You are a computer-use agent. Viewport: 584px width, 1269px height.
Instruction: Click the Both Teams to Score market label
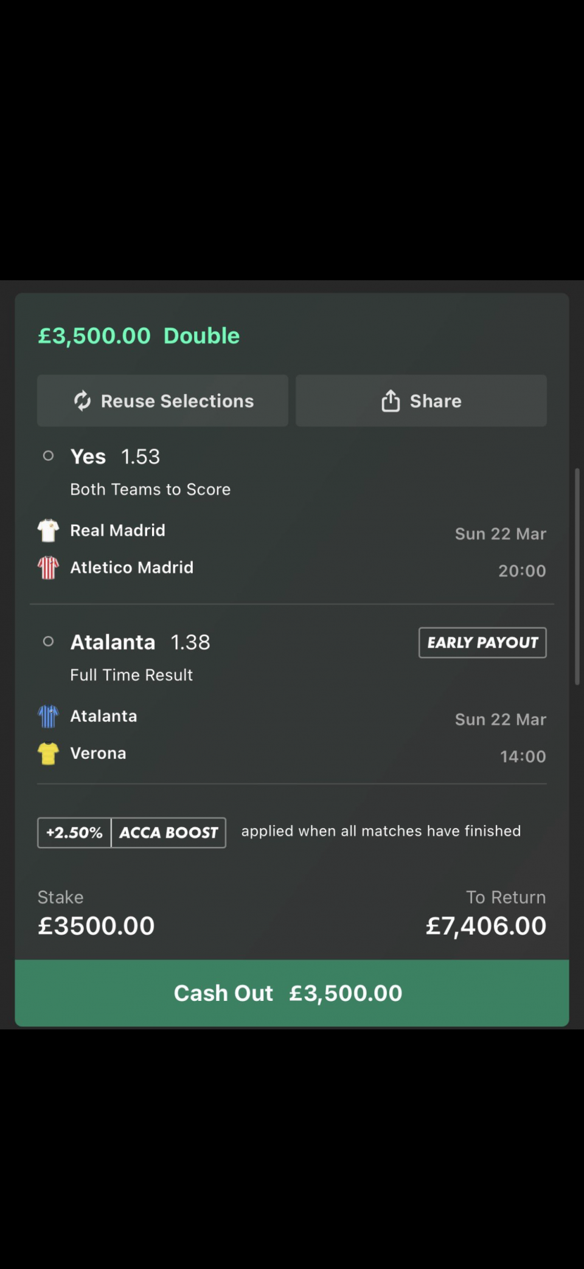(150, 489)
